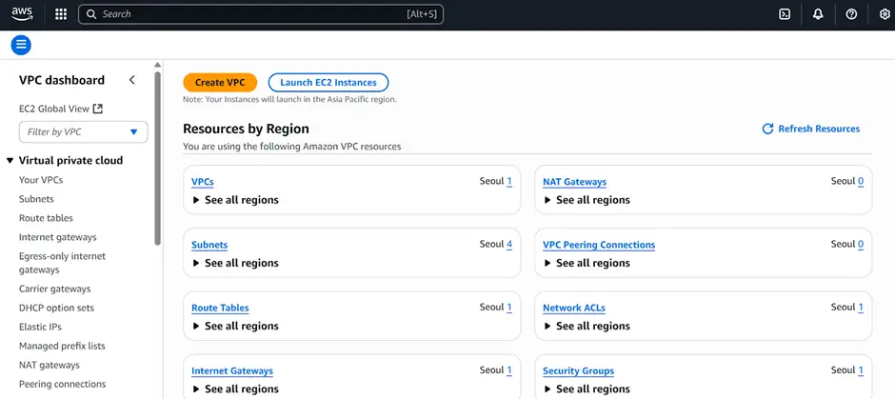Open Subnets in the sidebar
The width and height of the screenshot is (895, 399).
click(x=36, y=199)
